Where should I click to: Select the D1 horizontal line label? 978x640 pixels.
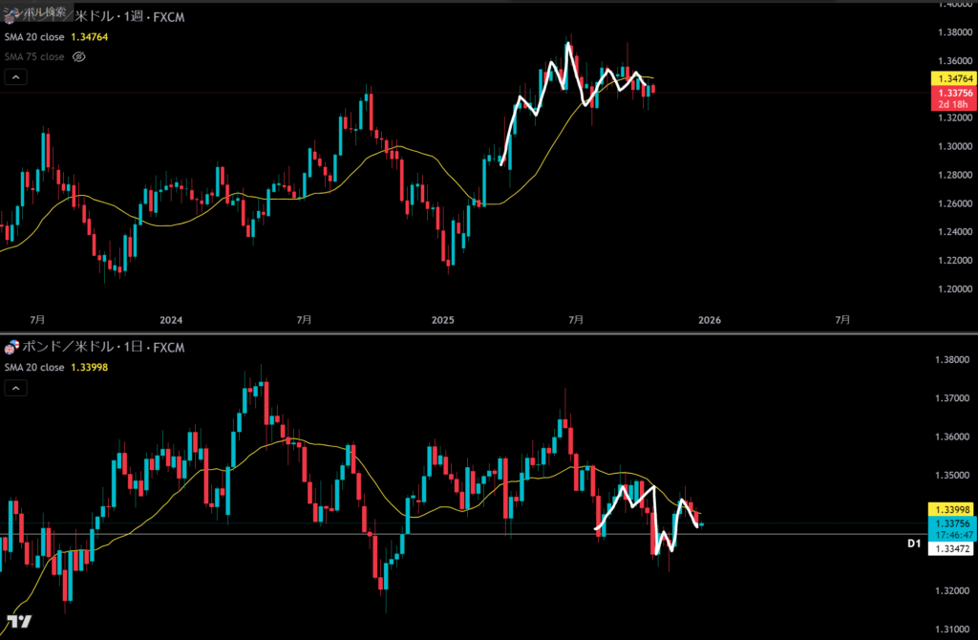[913, 544]
